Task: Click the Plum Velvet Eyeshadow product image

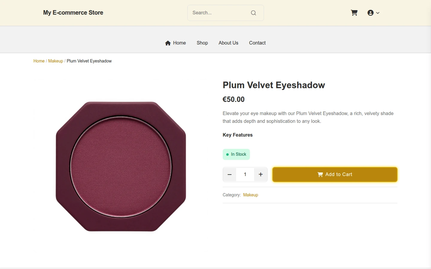Action: tap(121, 166)
